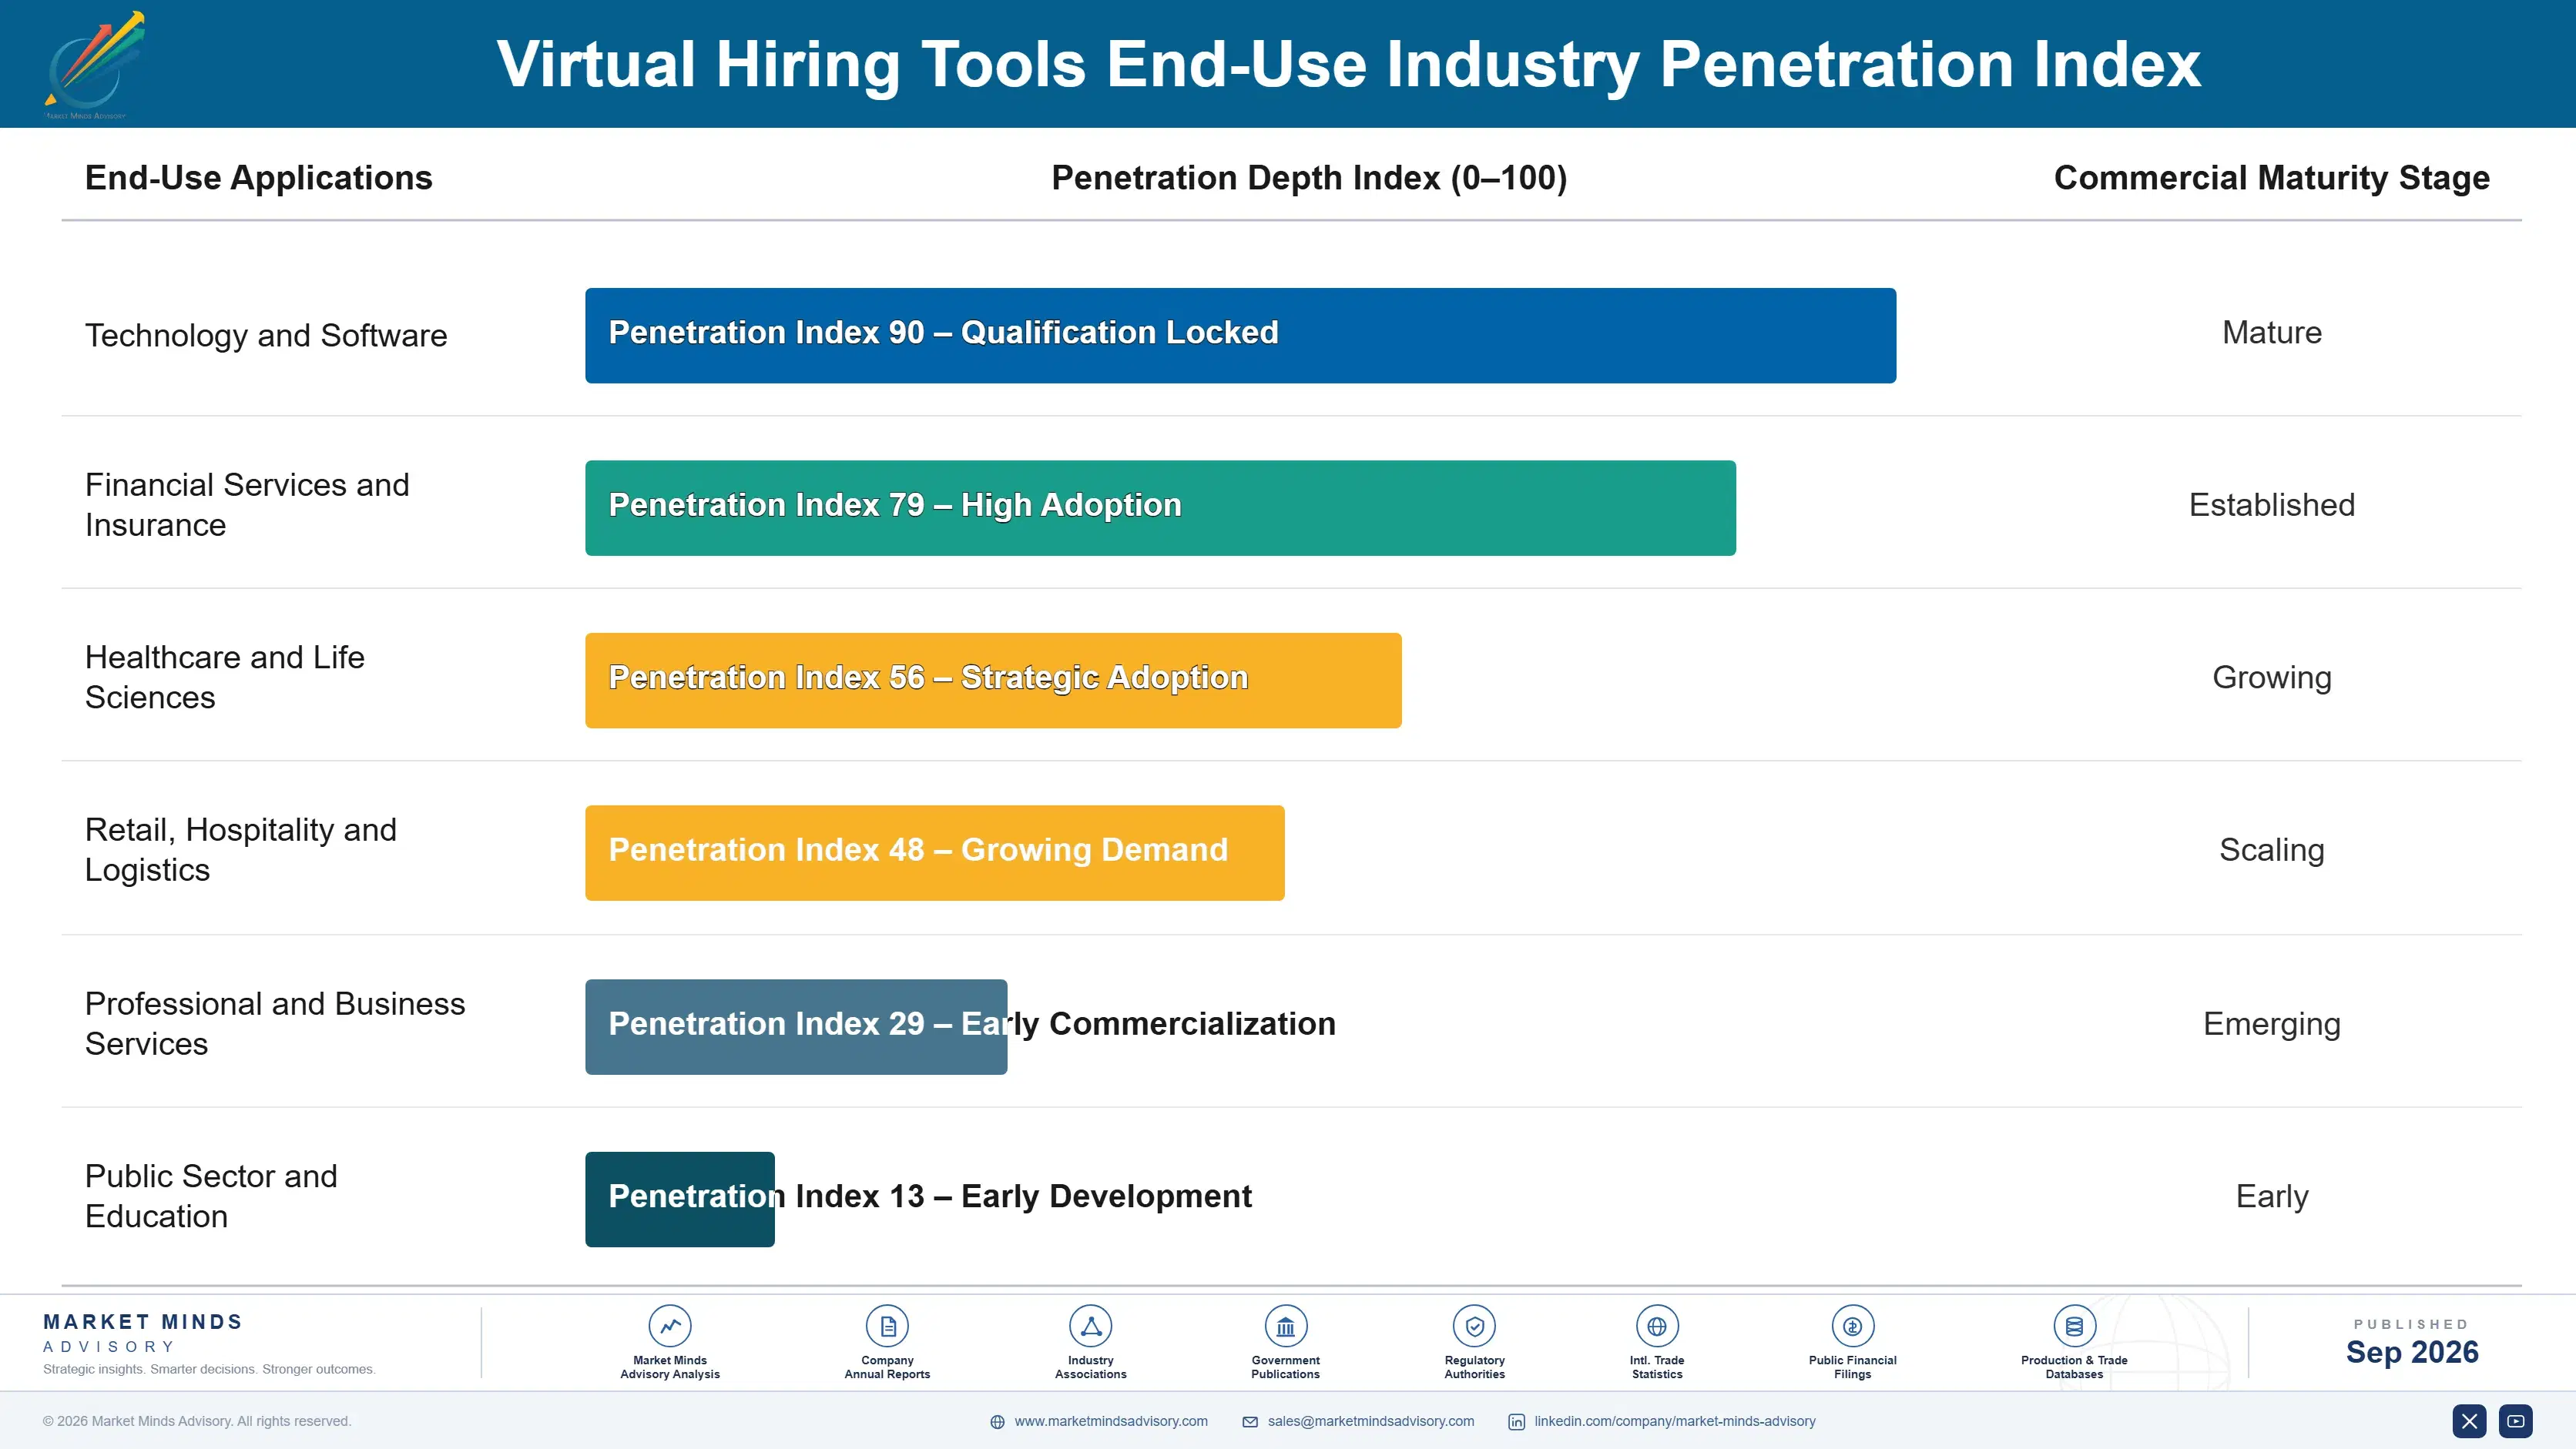Image resolution: width=2576 pixels, height=1449 pixels.
Task: Click 'Healthcare and Life Sciences' label
Action: coord(225,677)
